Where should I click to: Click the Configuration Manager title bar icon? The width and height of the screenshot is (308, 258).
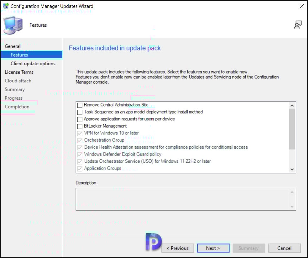6,6
